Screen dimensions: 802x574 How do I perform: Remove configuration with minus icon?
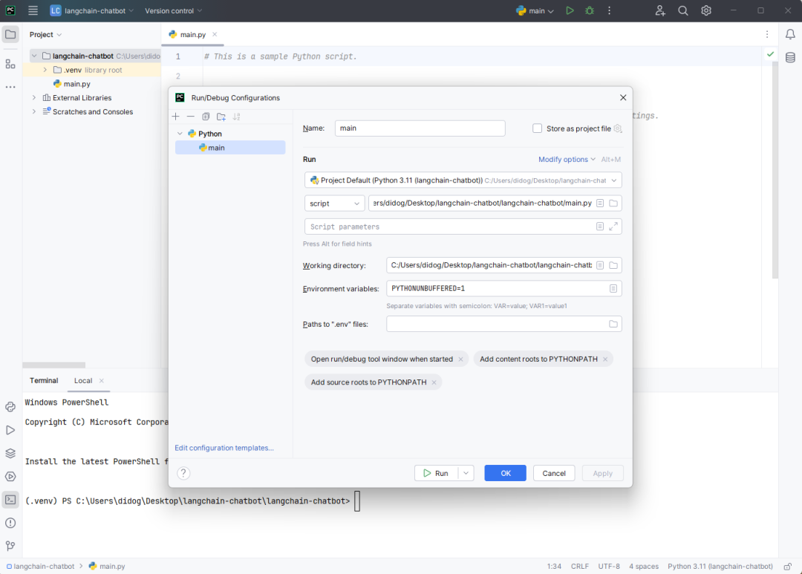pyautogui.click(x=190, y=117)
